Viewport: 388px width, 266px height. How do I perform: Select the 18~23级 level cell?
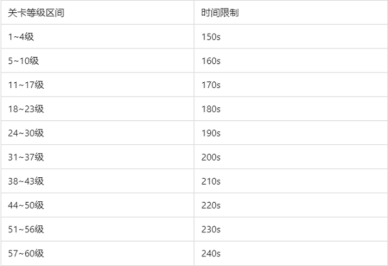[26, 109]
